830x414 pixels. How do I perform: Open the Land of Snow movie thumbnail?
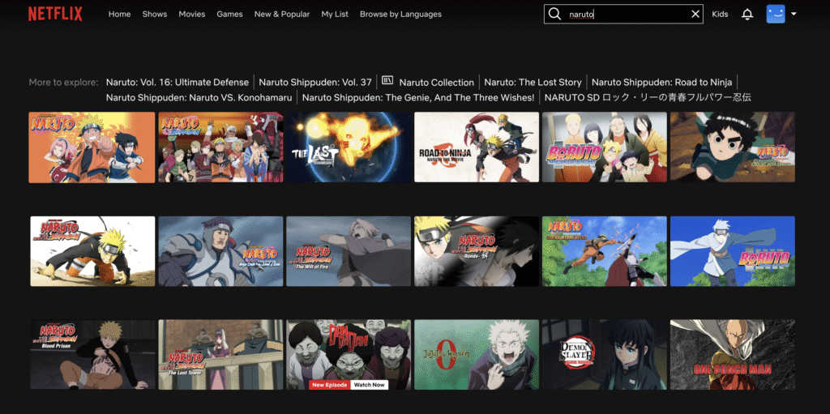pyautogui.click(x=220, y=251)
